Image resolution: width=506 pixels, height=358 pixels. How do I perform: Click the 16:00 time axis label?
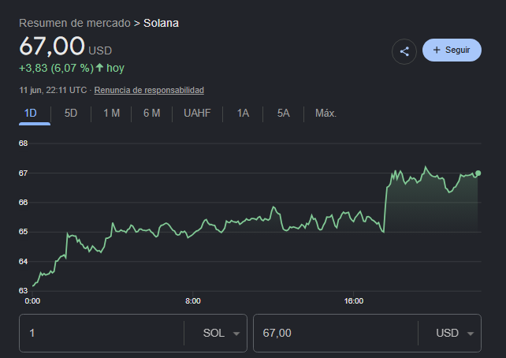tap(354, 301)
